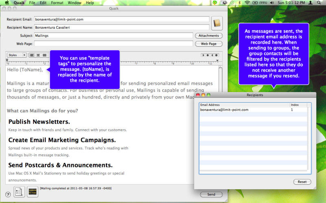
Task: Click the Send button
Action: [211, 194]
